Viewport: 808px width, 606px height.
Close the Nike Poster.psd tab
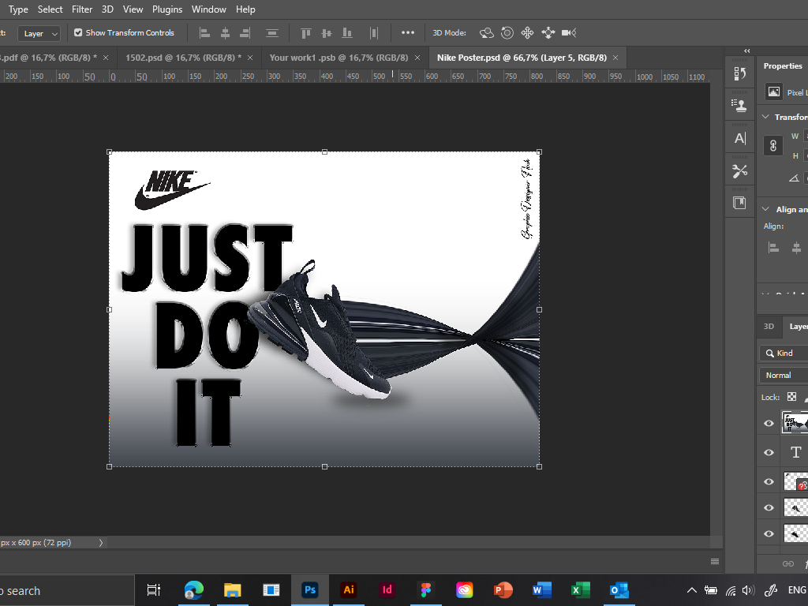pyautogui.click(x=615, y=58)
